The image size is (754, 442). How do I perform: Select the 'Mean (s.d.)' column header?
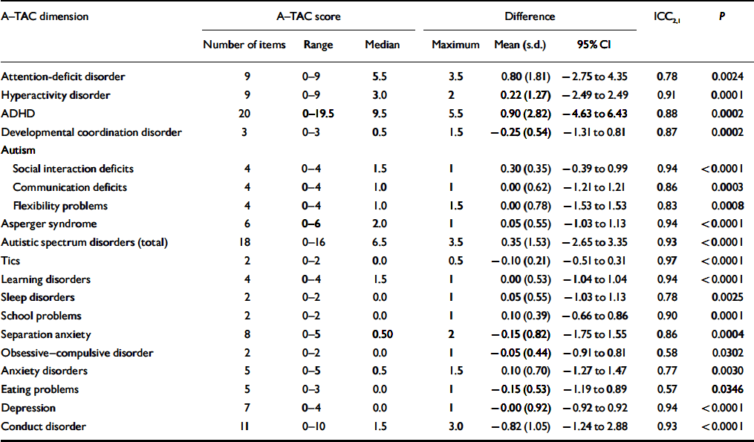(520, 45)
